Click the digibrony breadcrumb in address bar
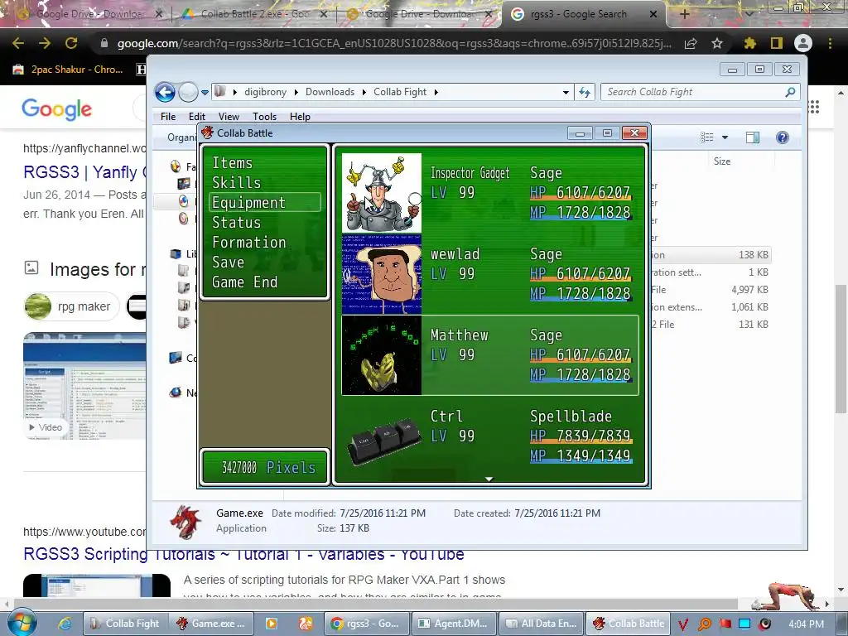 (x=265, y=92)
